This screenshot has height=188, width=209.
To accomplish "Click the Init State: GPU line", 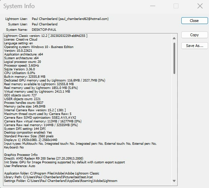I will [65, 162].
